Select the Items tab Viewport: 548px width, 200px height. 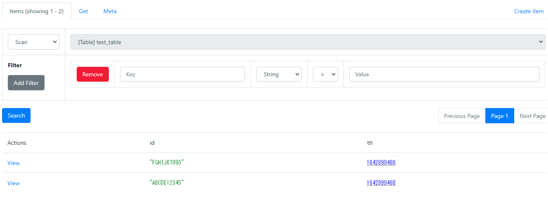pyautogui.click(x=37, y=11)
